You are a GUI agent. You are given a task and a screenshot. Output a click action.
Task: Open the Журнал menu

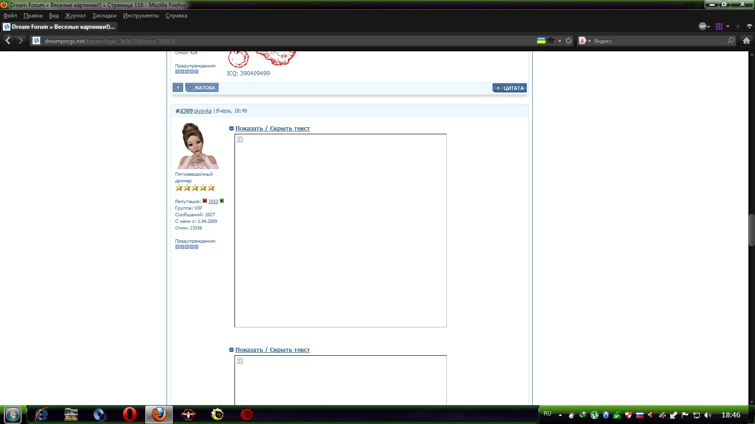click(x=75, y=16)
